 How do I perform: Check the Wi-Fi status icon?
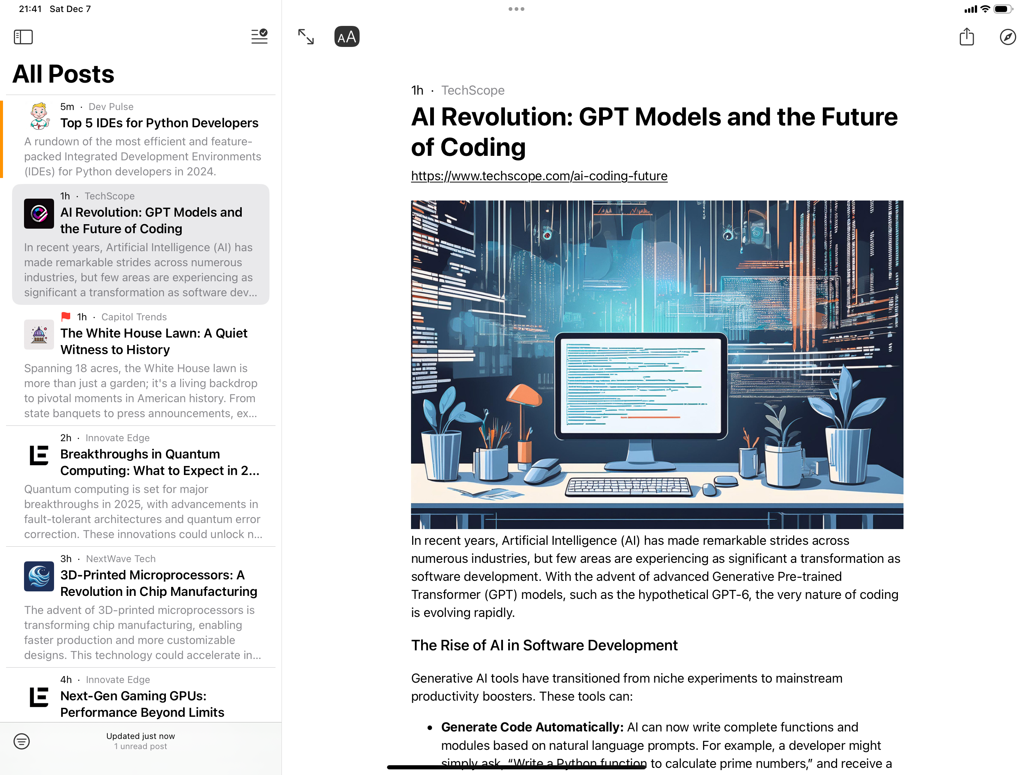[x=985, y=9]
